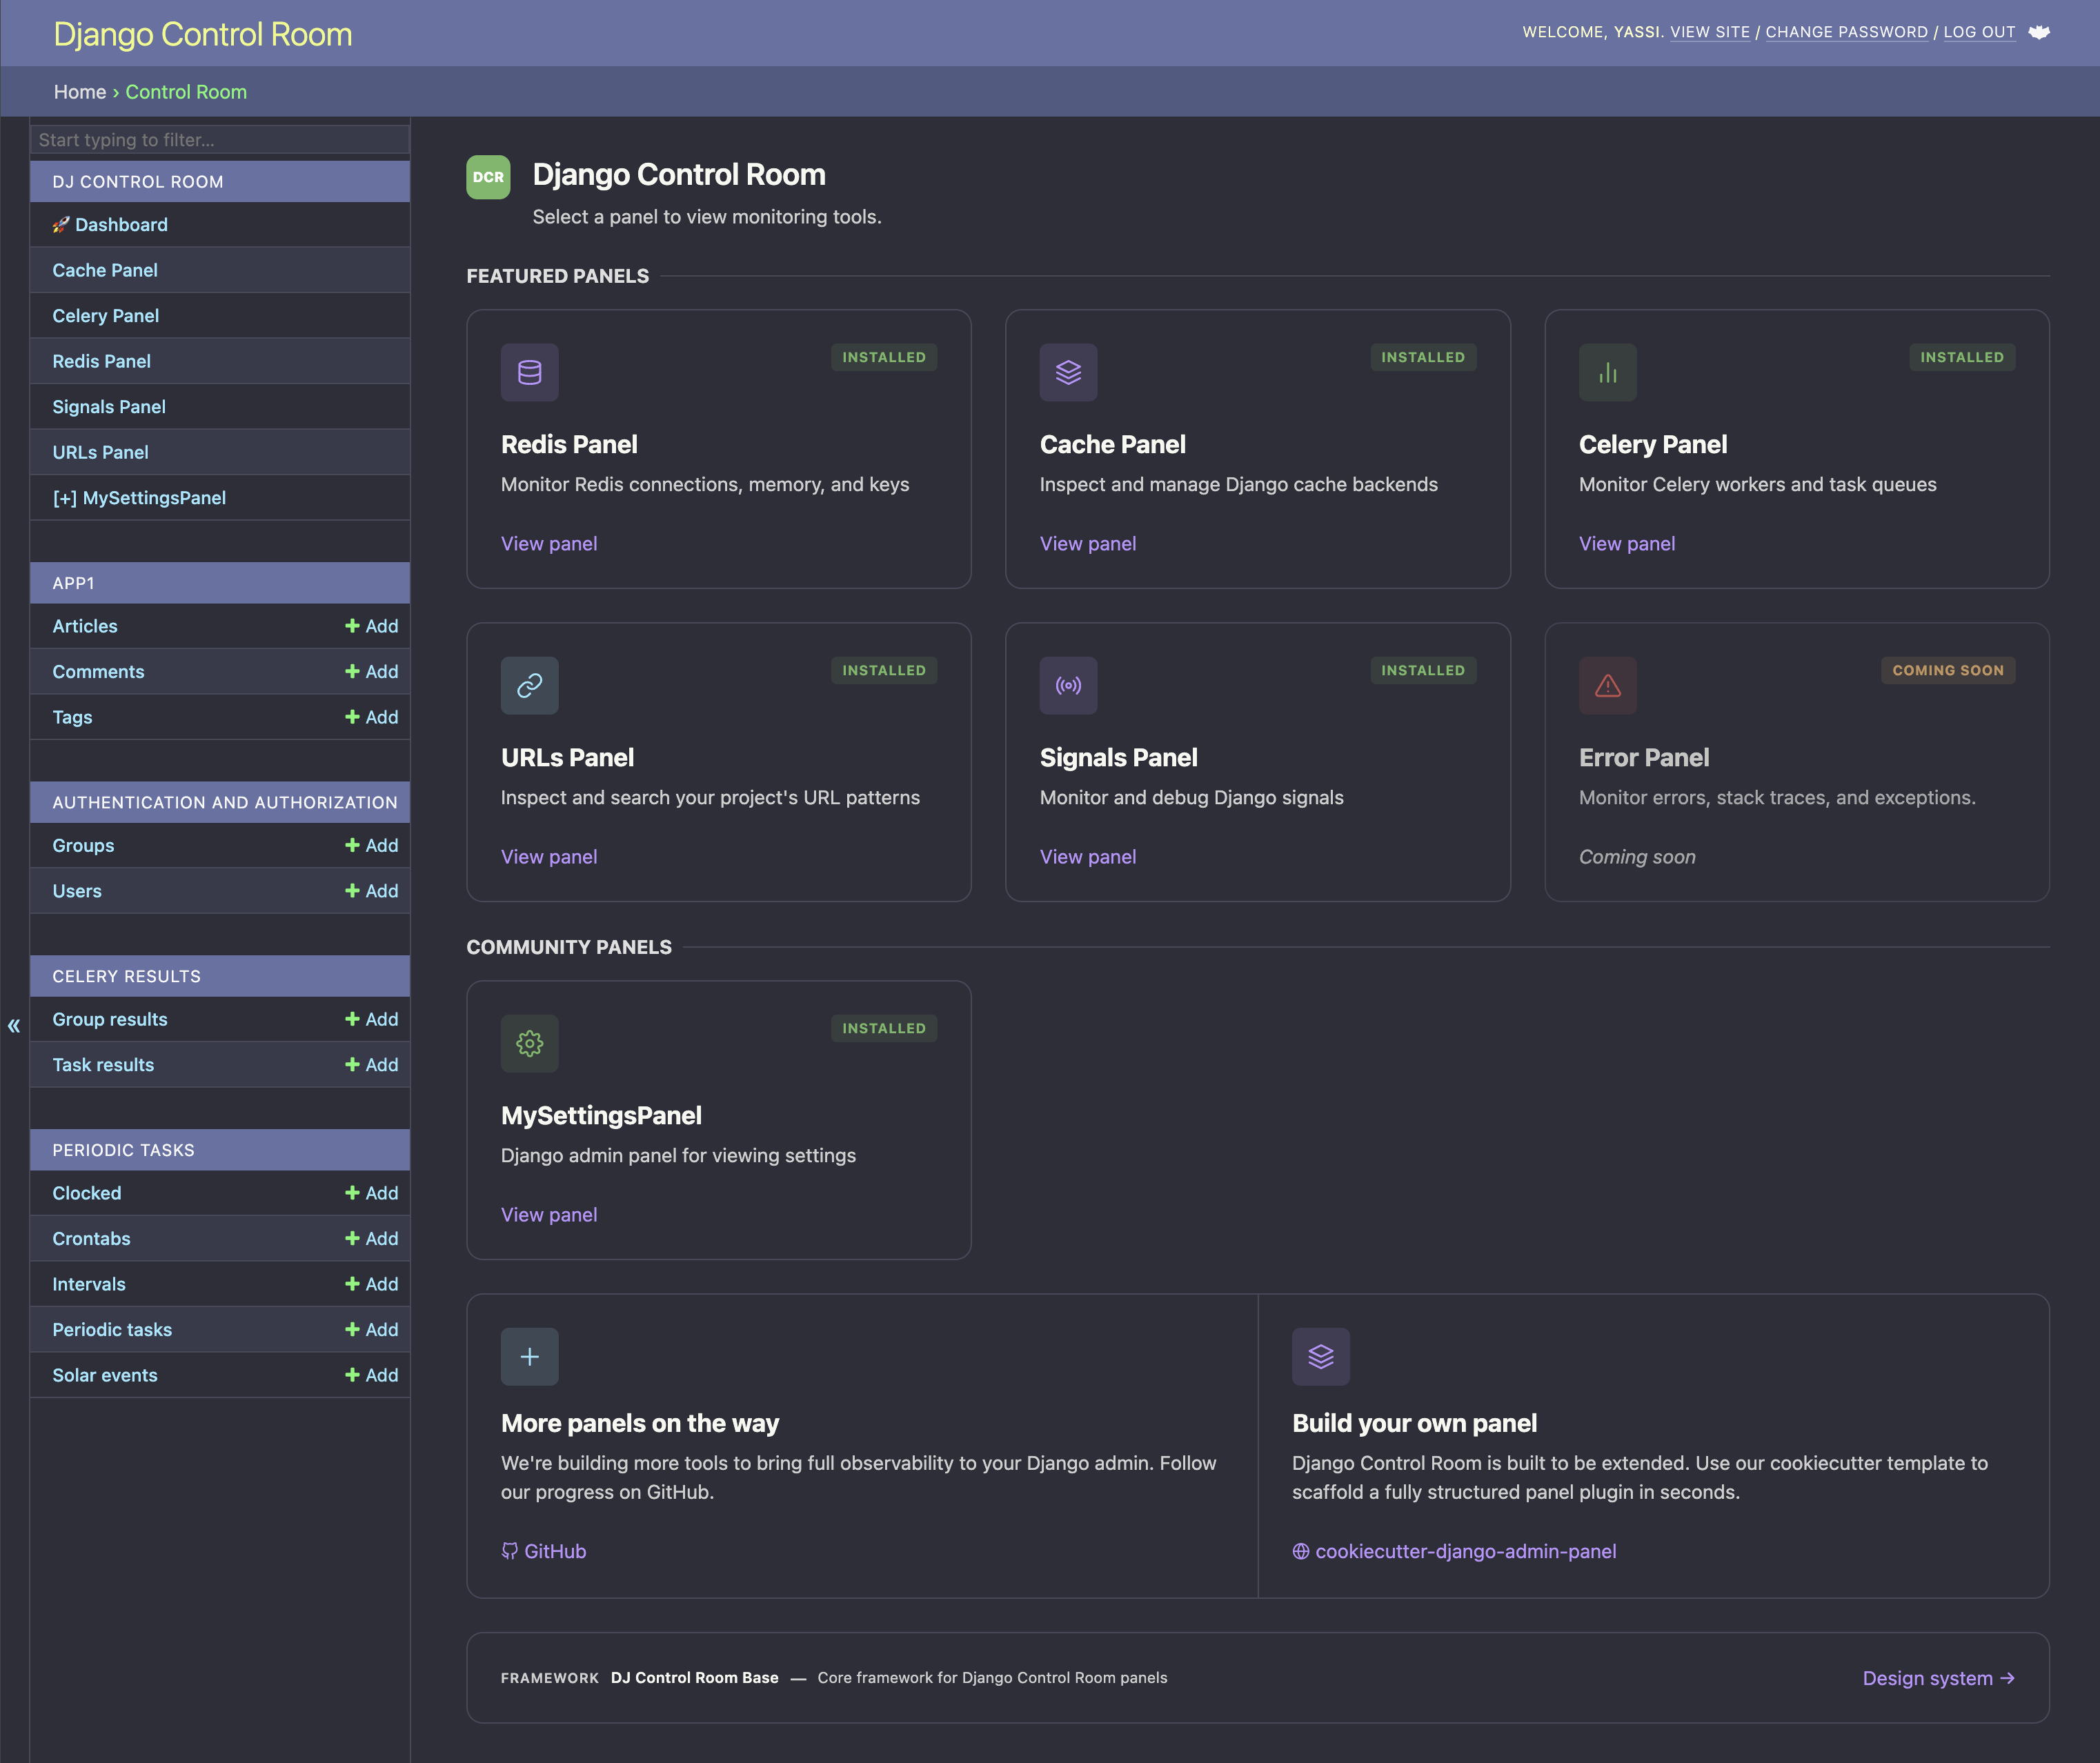2100x1763 pixels.
Task: Click View panel on the URLs Panel card
Action: (549, 856)
